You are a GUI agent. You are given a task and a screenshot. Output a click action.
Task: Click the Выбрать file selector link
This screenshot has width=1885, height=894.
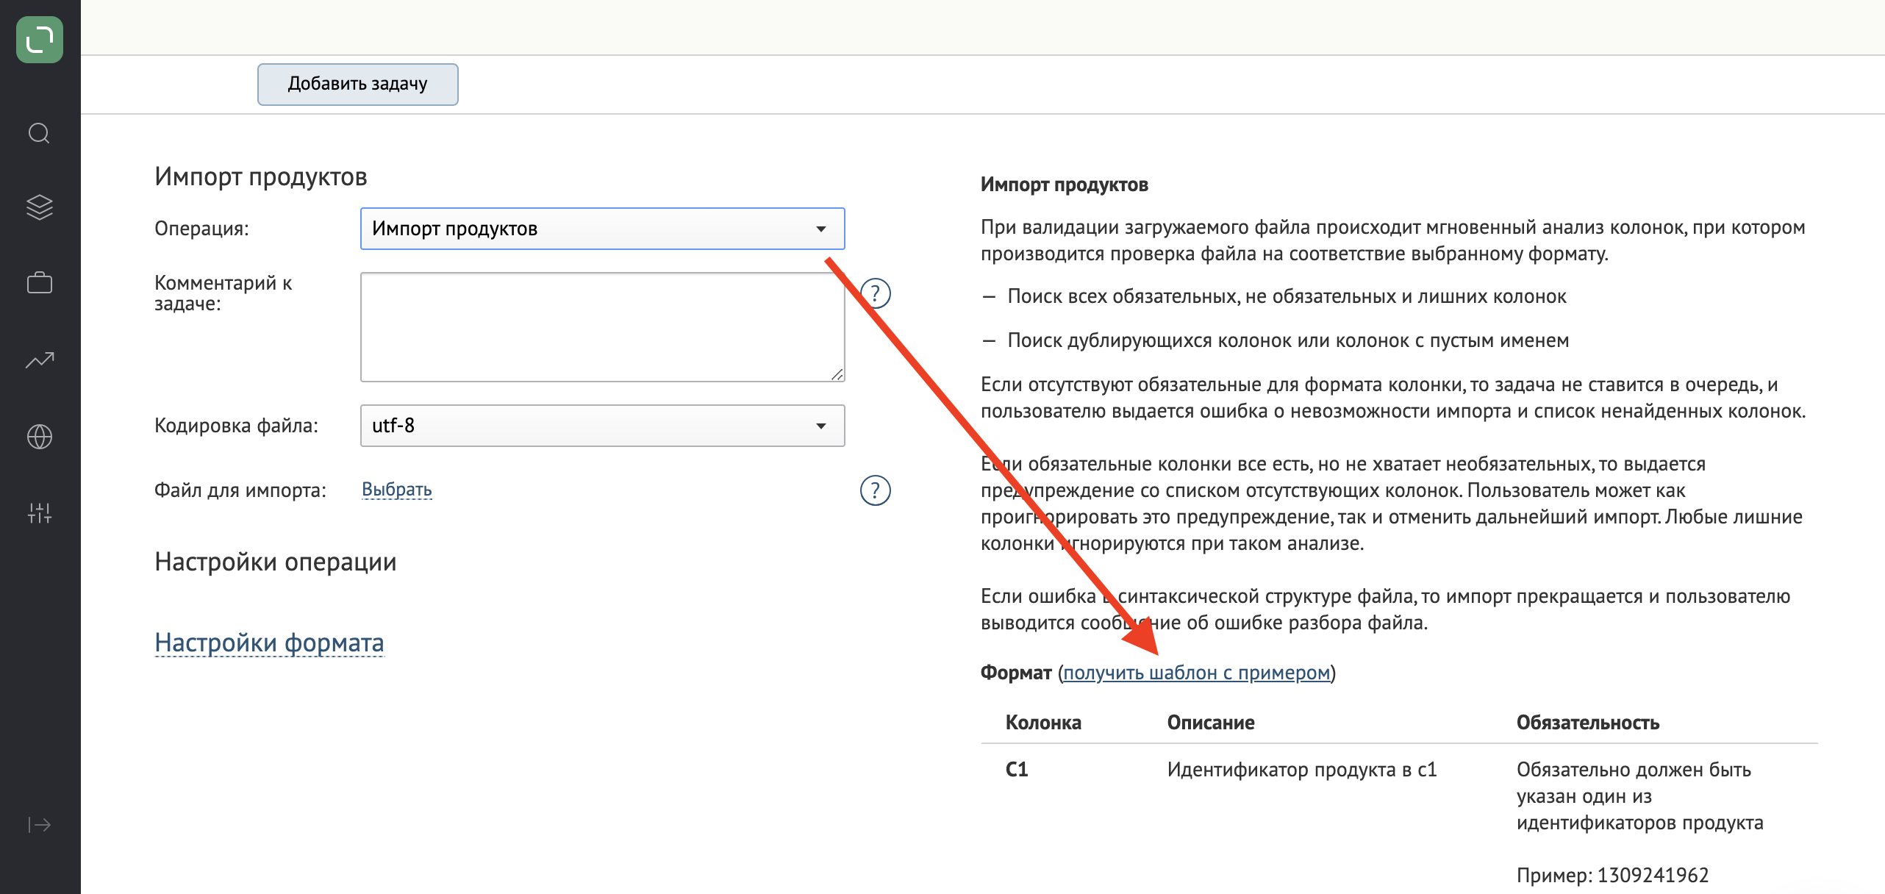pos(397,488)
